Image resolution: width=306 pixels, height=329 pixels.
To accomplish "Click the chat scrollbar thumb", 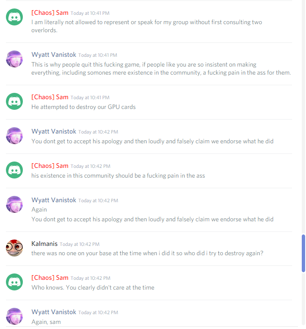I will point(303,253).
